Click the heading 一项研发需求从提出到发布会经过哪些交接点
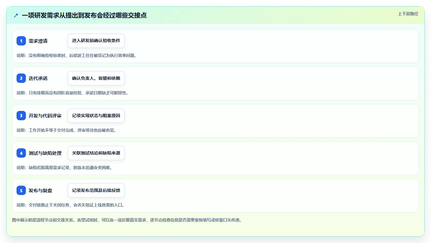This screenshot has width=431, height=243. pyautogui.click(x=84, y=15)
